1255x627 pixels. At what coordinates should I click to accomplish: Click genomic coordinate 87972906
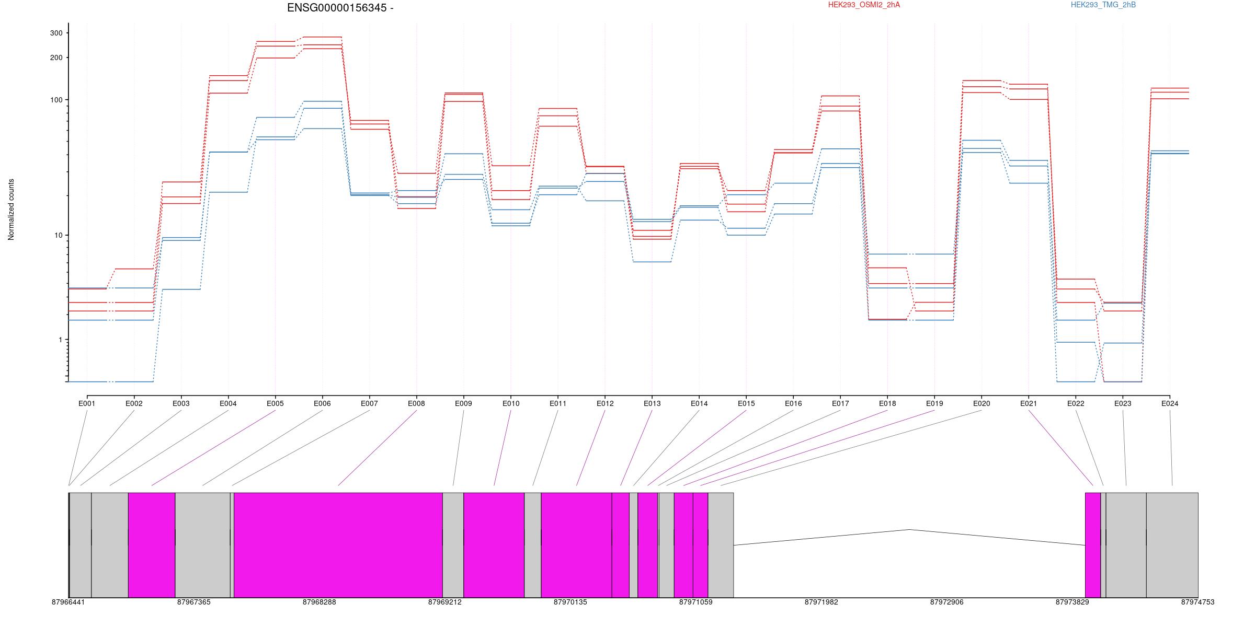coord(946,602)
